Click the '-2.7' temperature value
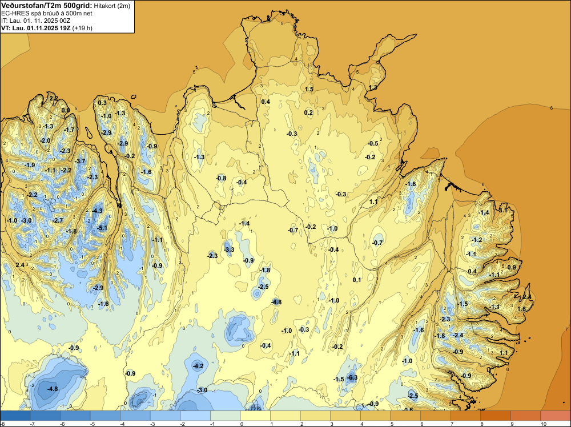Viewport: 571px width, 427px height. pos(58,220)
